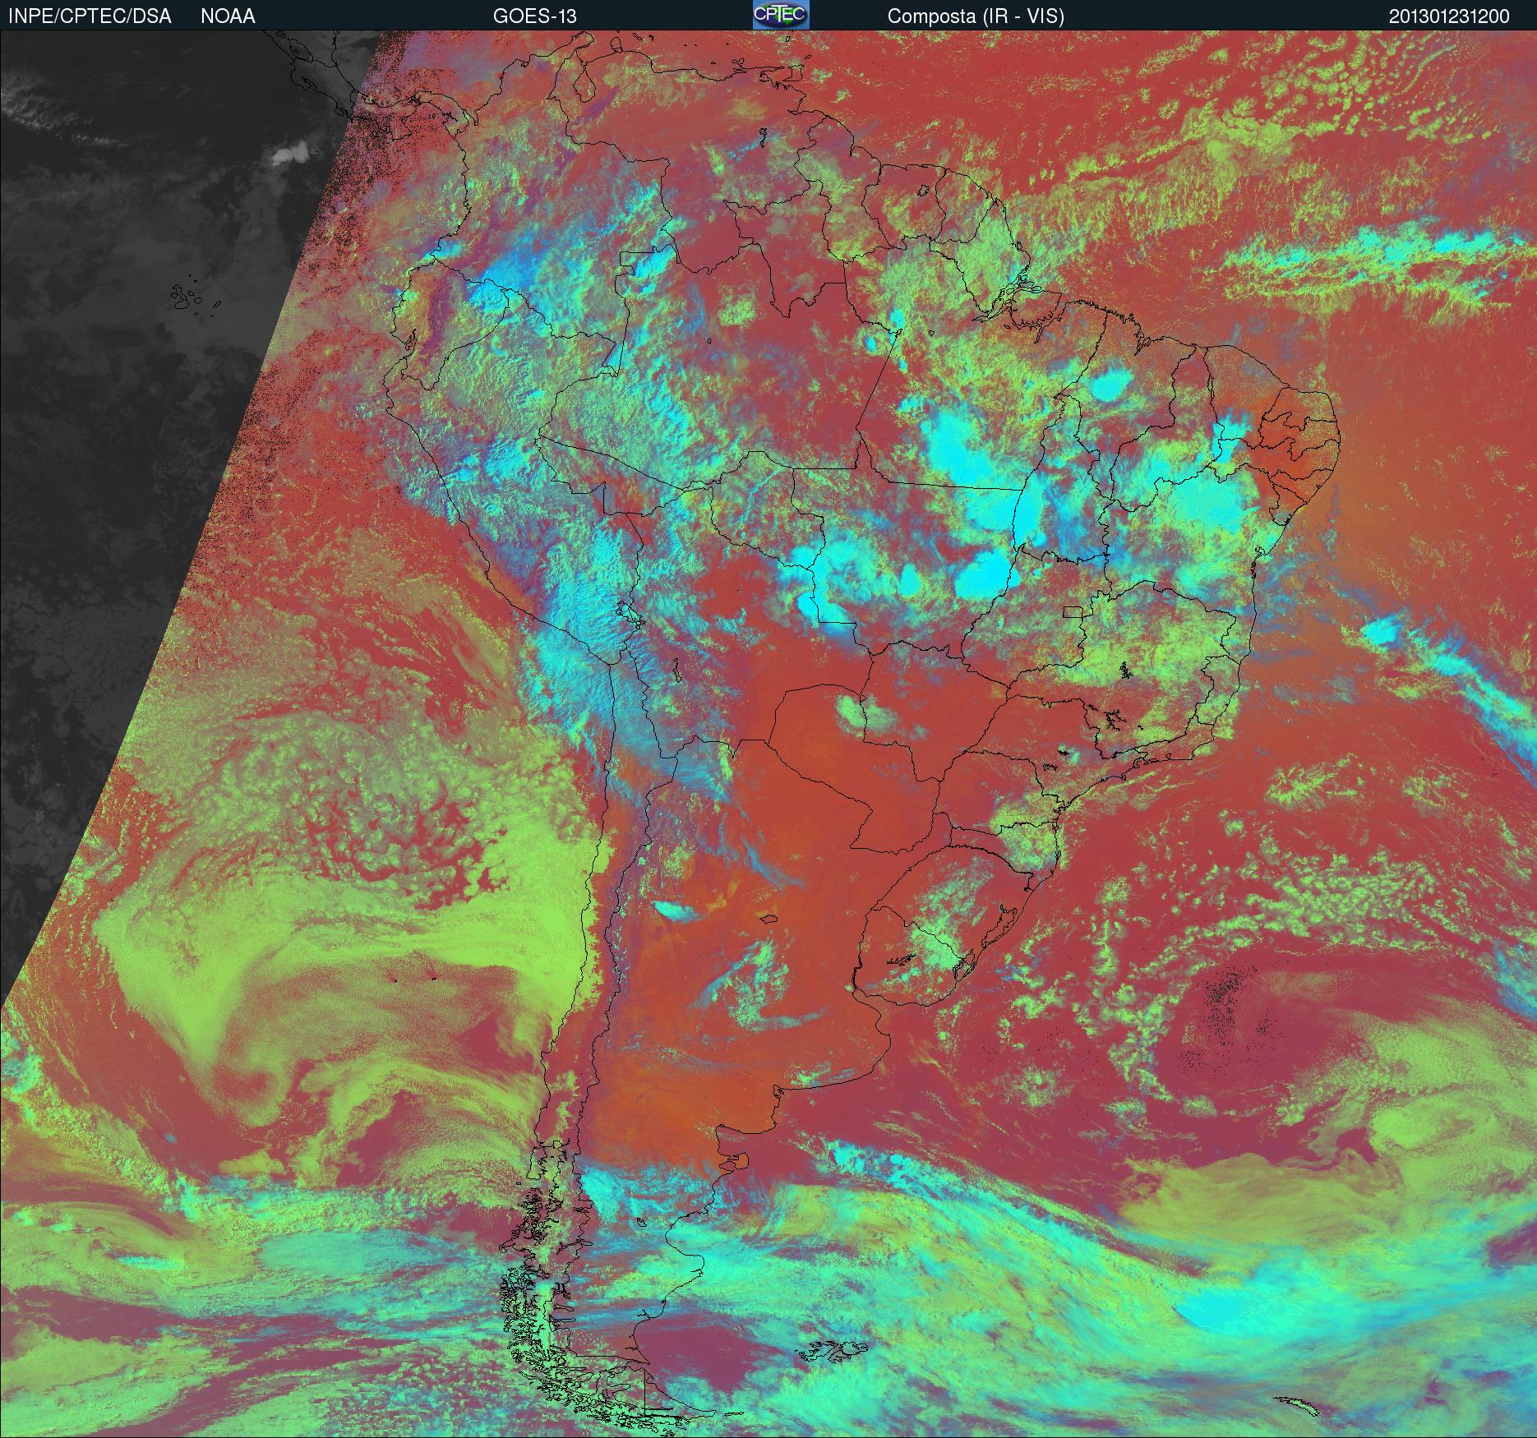This screenshot has width=1537, height=1438.
Task: Click the Composta (IR - VIS) title
Action: (x=976, y=16)
